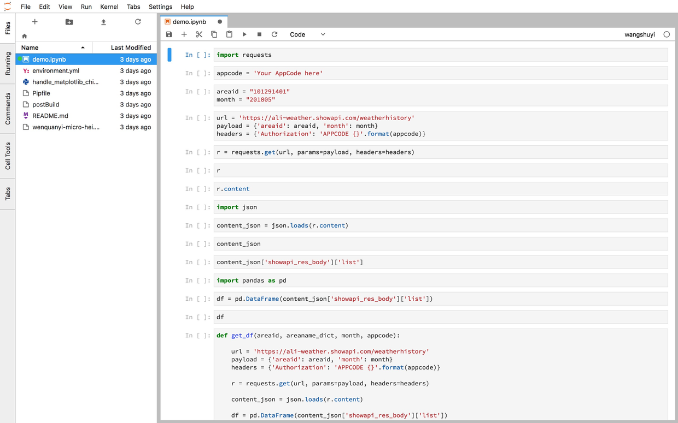The image size is (678, 423).
Task: Open the Kernel menu
Action: [x=109, y=7]
